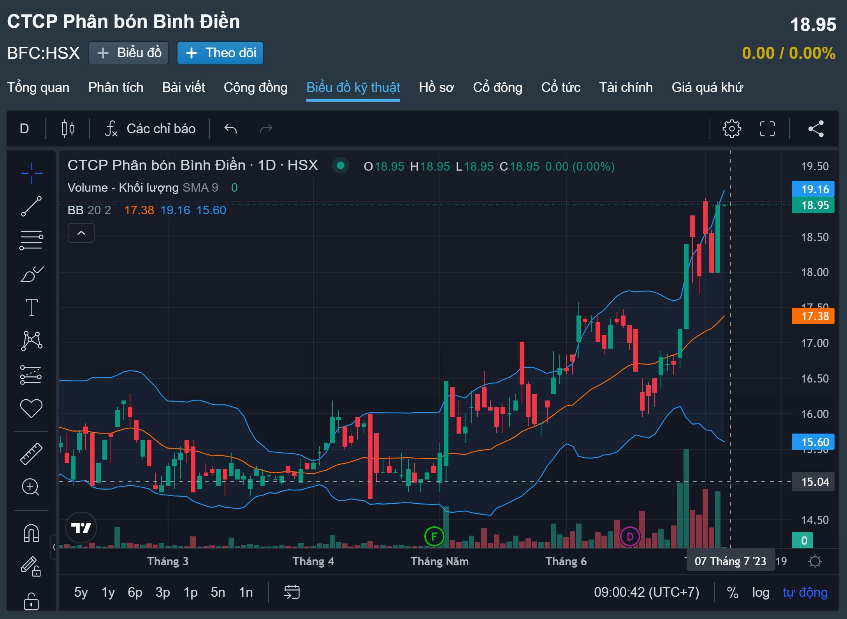Click the 19.16 upper band price label
This screenshot has width=847, height=619.
click(813, 189)
